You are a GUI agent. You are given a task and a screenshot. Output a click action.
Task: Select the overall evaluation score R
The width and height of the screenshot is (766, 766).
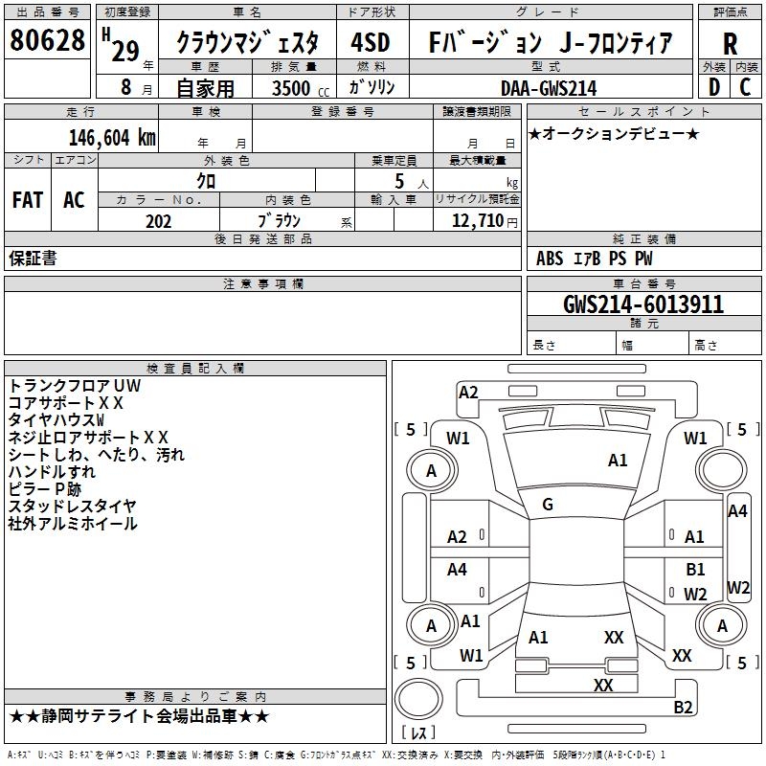point(730,44)
